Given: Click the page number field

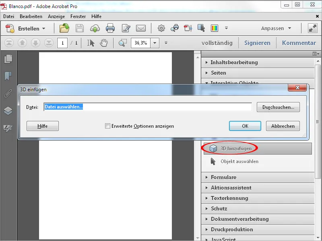Looking at the screenshot, I should [x=62, y=43].
